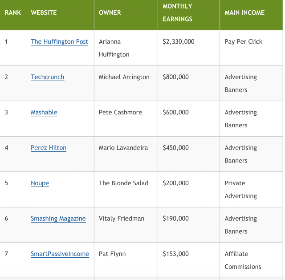Open the Smashing Magazine link

58,219
